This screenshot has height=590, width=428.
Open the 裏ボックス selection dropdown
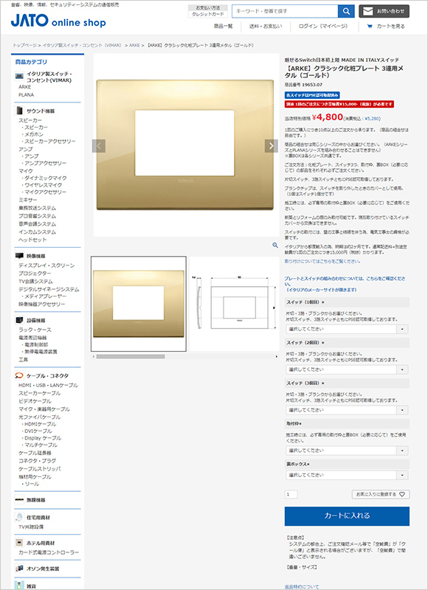coord(347,475)
